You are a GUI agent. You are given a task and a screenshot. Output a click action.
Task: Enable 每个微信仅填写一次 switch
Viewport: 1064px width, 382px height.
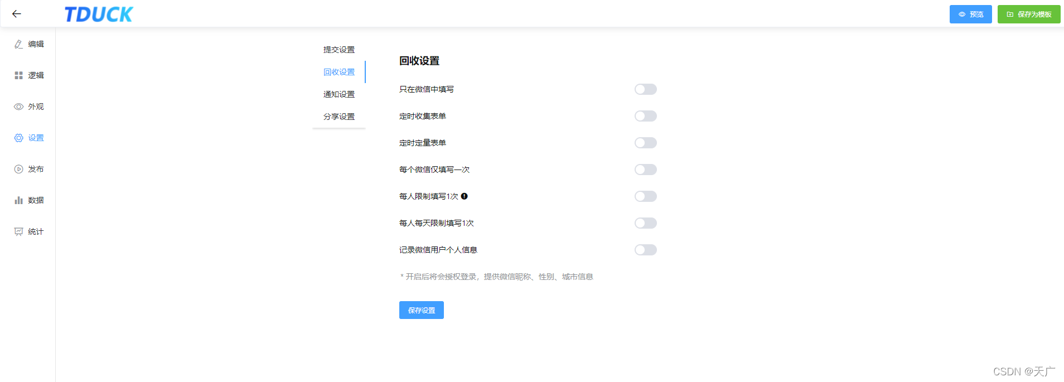coord(645,170)
